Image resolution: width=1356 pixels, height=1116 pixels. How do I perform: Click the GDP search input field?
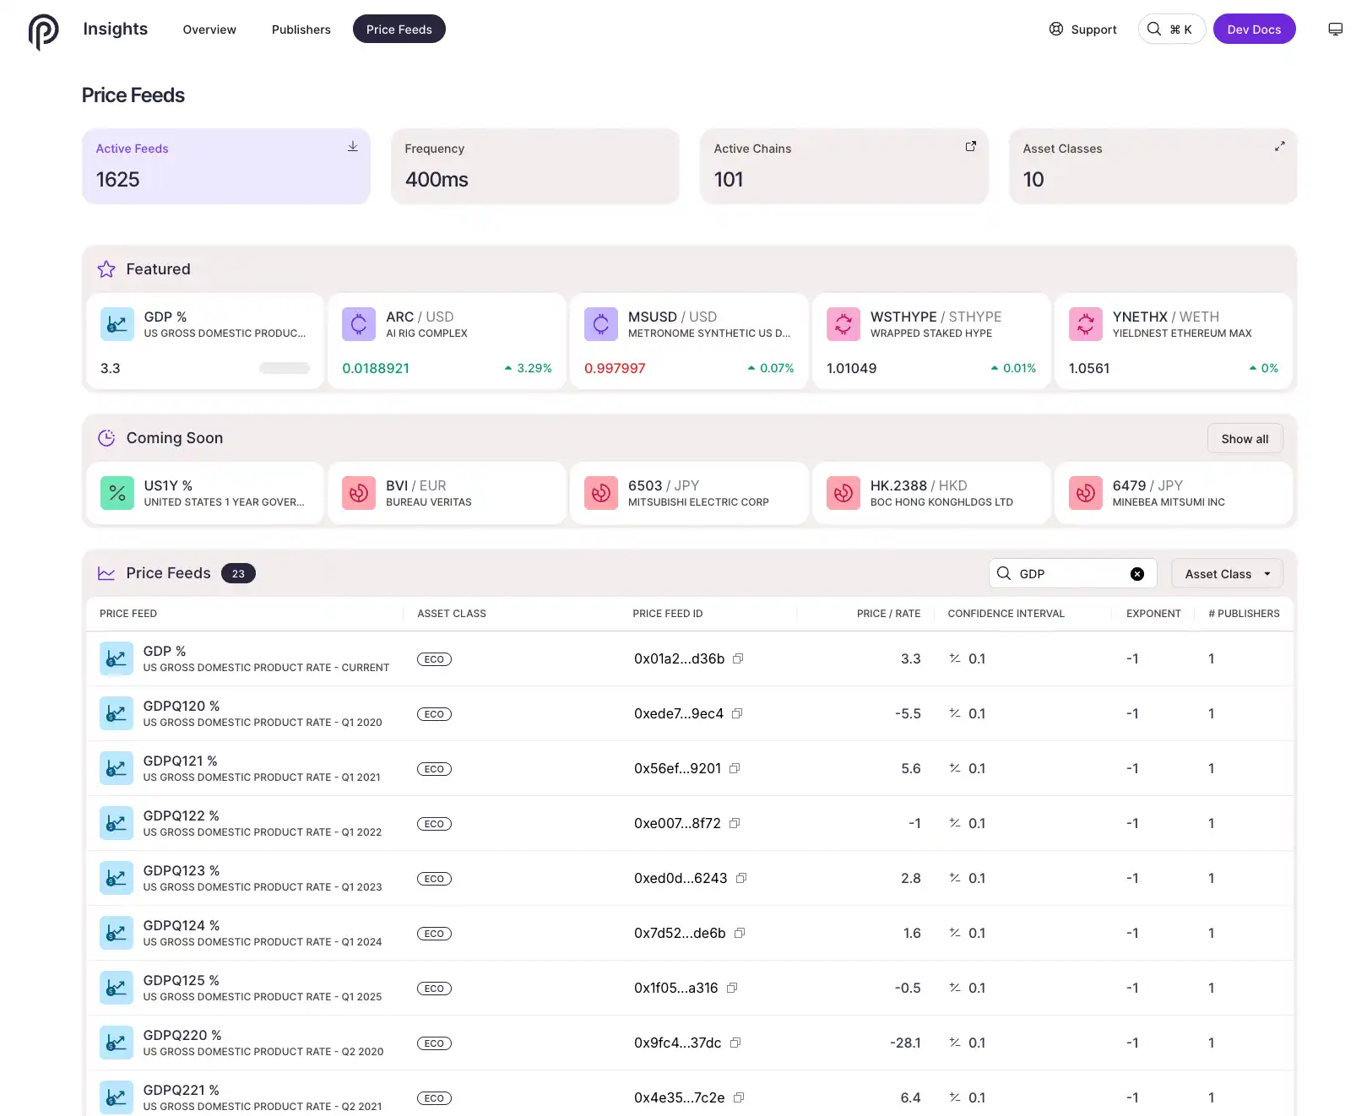click(x=1068, y=574)
